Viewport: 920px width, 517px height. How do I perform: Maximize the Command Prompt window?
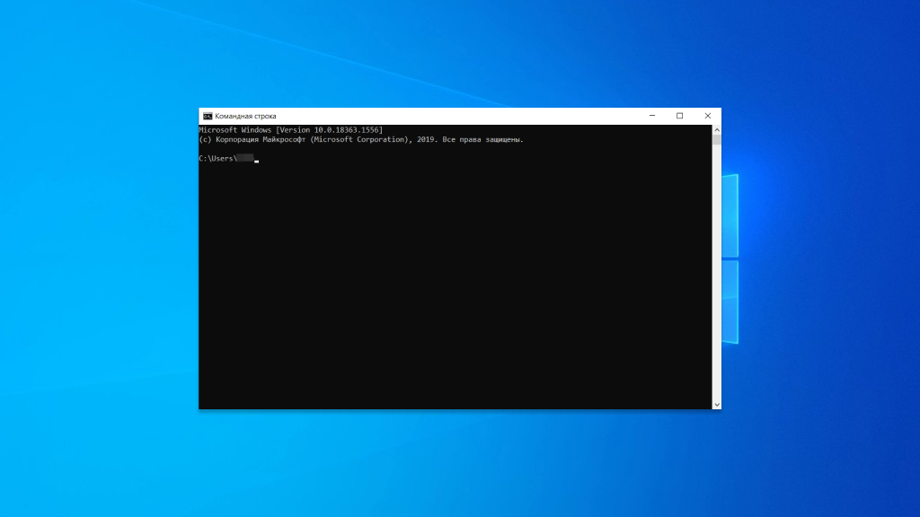[x=679, y=116]
